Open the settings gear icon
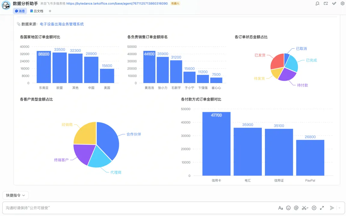Screen dimensions: 346x216 [x=342, y=4]
